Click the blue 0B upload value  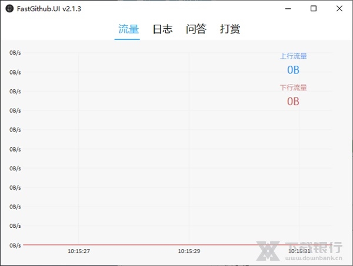[x=293, y=70]
